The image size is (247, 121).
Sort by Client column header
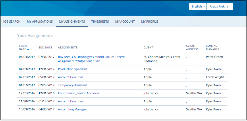148,48
